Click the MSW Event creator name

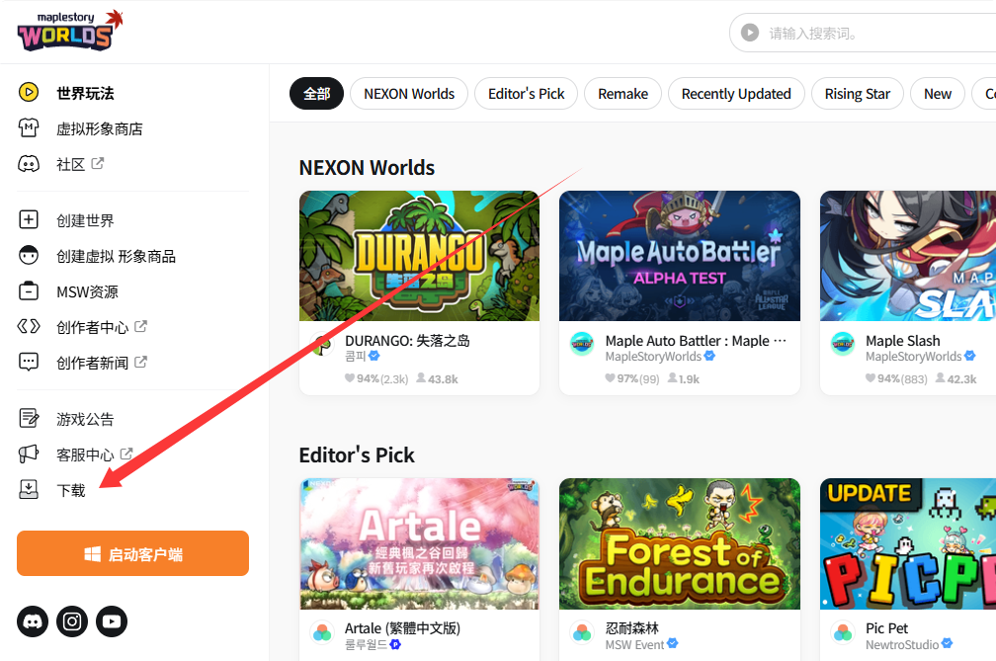pos(634,645)
